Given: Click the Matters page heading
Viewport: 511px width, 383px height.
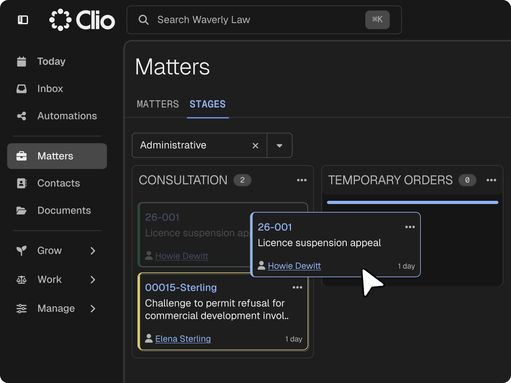Looking at the screenshot, I should pos(173,67).
